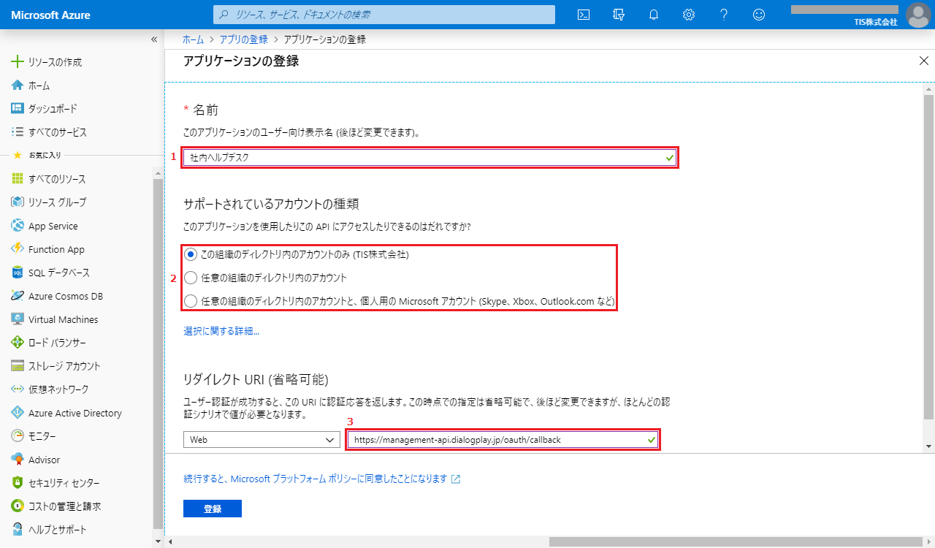Select この組織のディレクトリ内のアカウントのみ radio button
Image resolution: width=935 pixels, height=548 pixels.
[191, 254]
